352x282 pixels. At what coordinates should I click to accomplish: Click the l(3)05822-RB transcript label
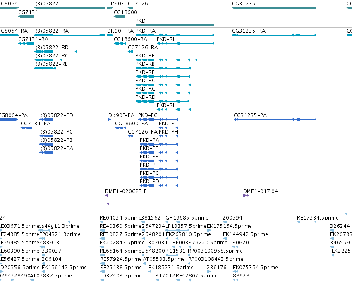[x=51, y=64]
